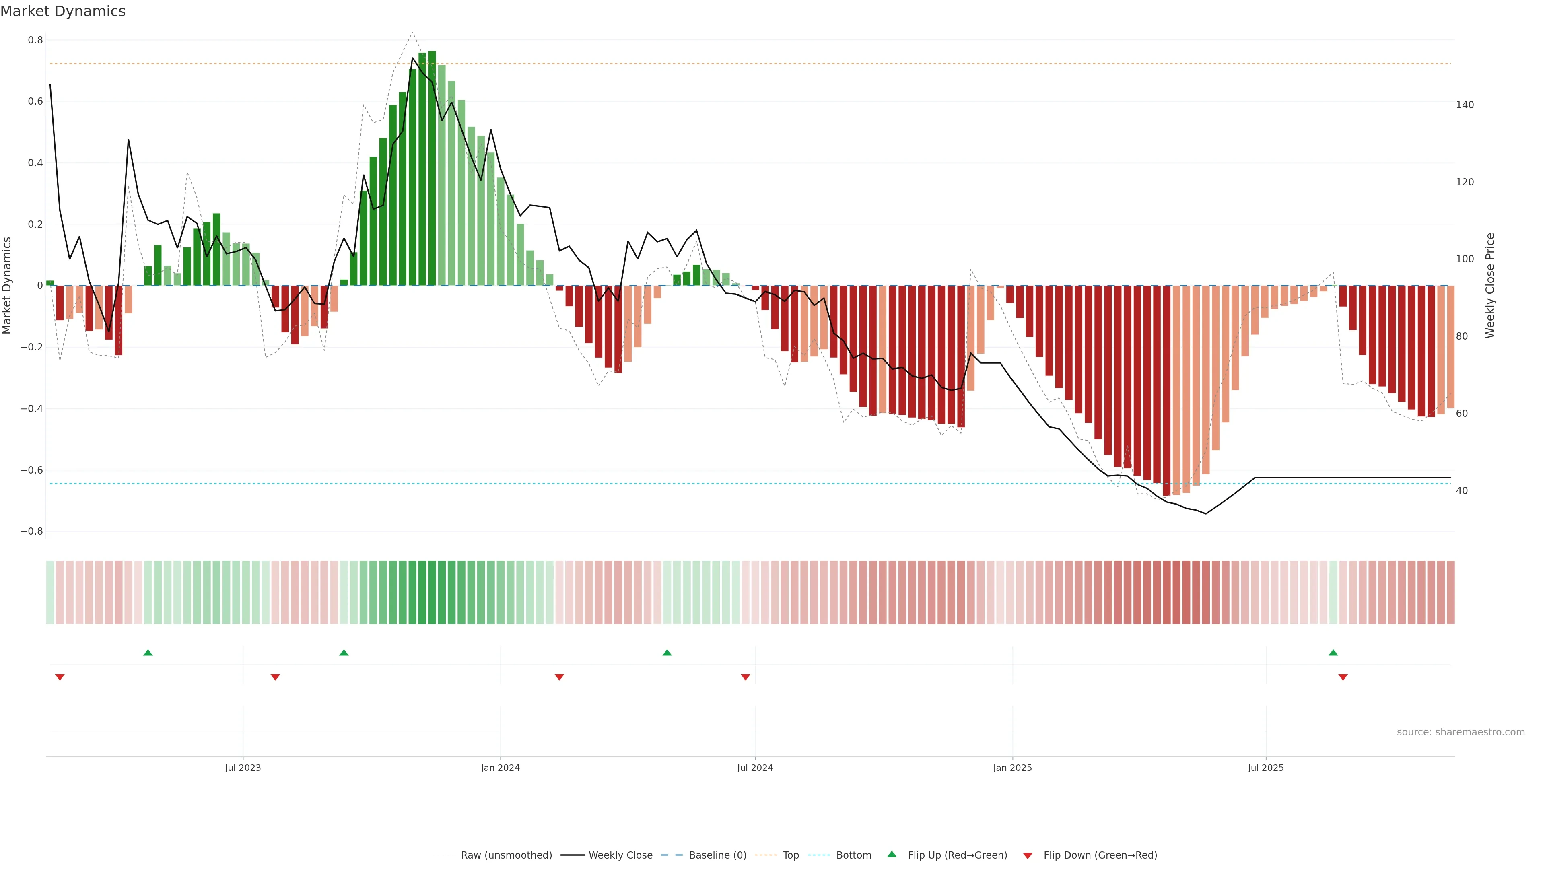Toggle the Weekly Close legend entry
Image resolution: width=1545 pixels, height=869 pixels.
click(620, 855)
